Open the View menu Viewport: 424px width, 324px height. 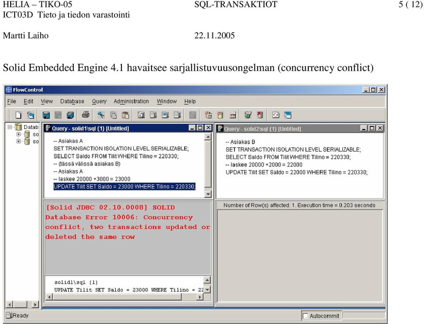point(47,101)
